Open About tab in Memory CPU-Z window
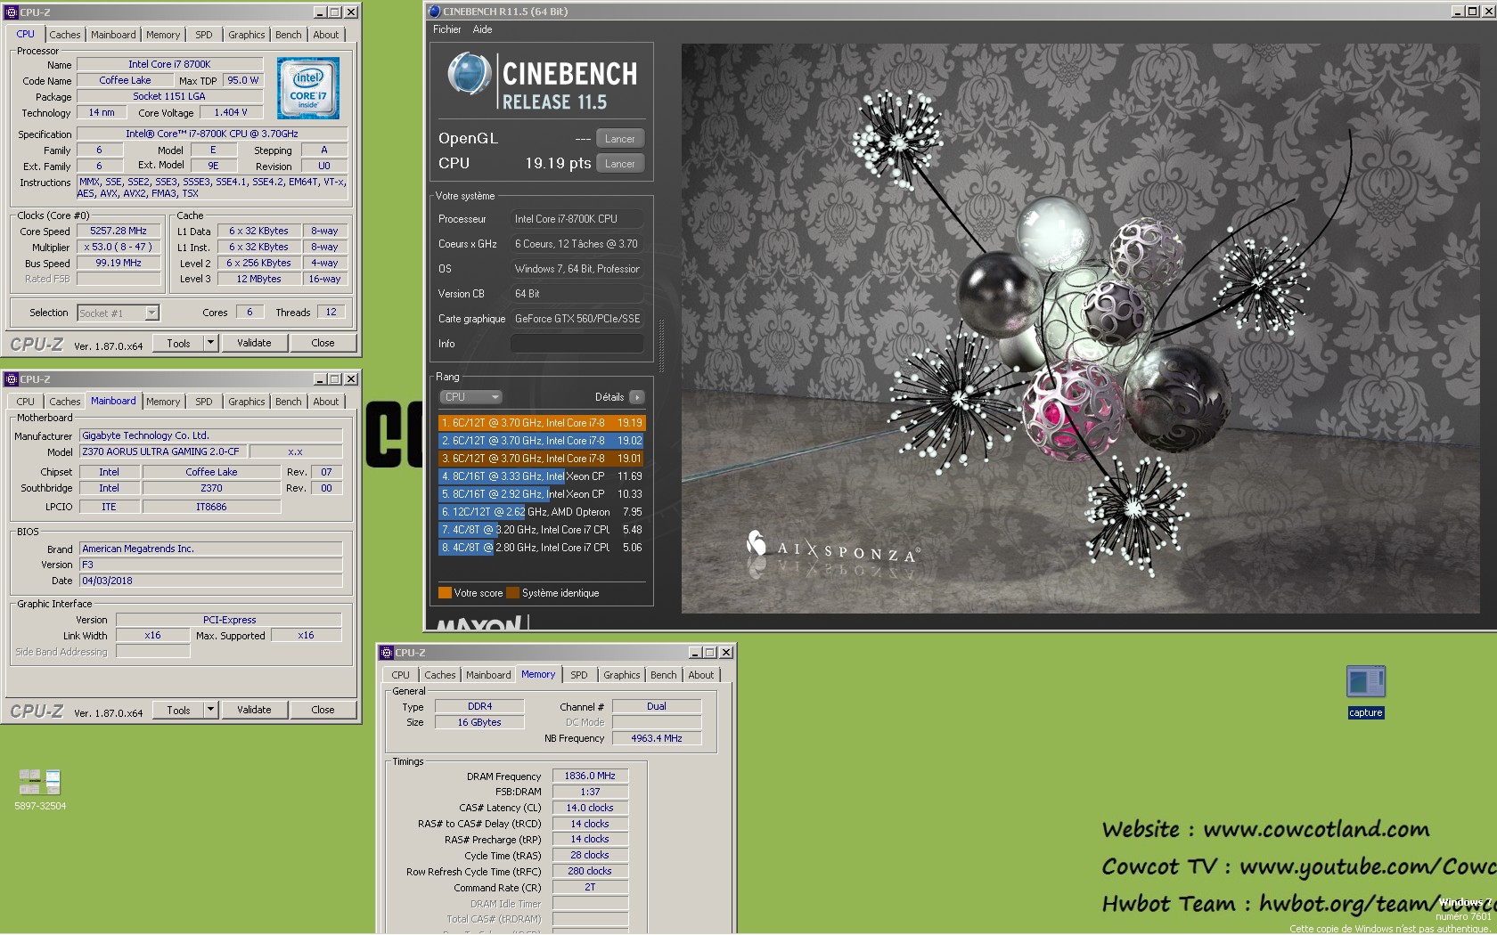This screenshot has width=1497, height=935. click(700, 675)
